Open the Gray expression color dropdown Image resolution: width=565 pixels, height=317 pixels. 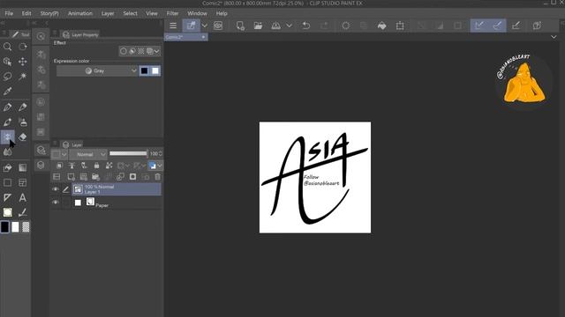coord(97,70)
